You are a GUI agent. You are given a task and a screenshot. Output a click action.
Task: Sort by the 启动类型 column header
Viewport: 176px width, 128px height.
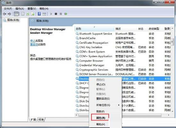[155, 29]
